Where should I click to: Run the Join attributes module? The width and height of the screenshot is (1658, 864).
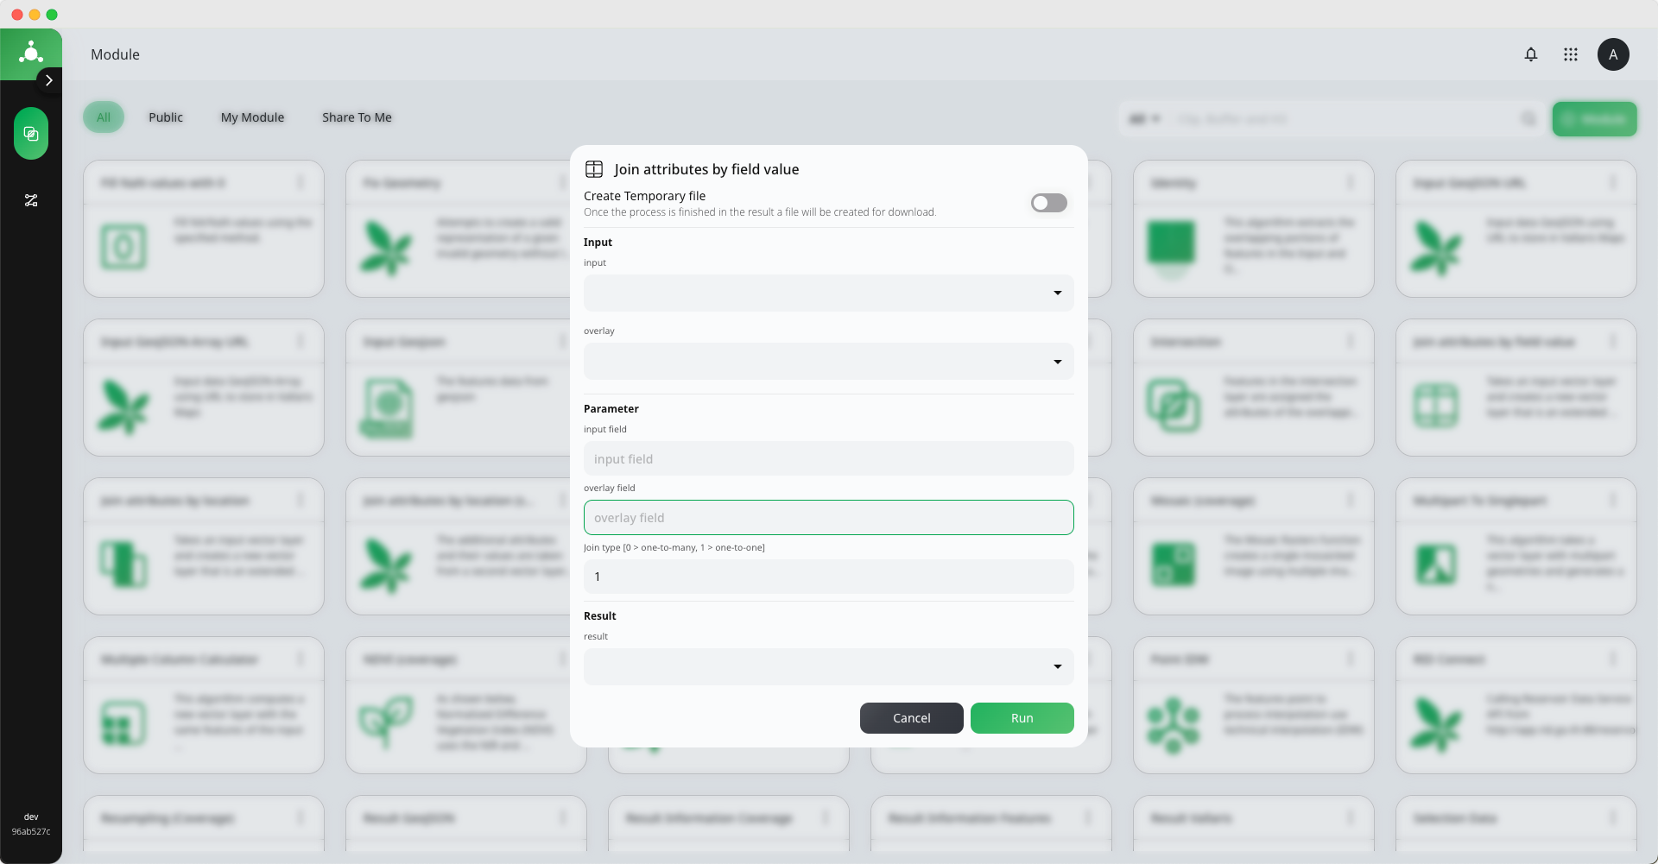point(1022,718)
